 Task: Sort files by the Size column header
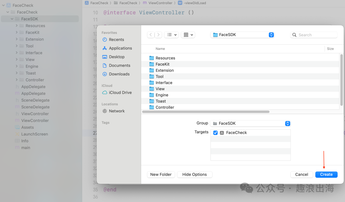pos(330,49)
